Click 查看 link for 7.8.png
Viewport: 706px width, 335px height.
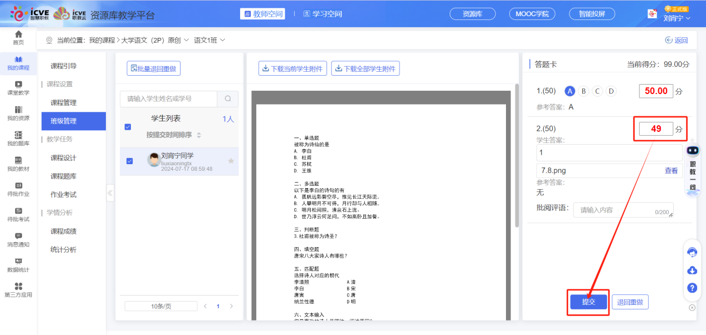671,171
